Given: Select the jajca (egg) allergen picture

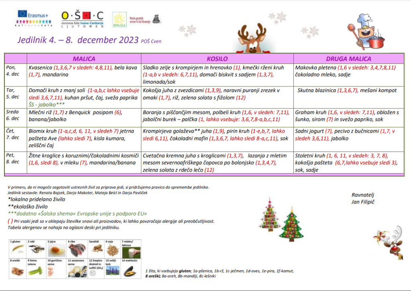Looking at the screenshot, I should pyautogui.click(x=56, y=248).
